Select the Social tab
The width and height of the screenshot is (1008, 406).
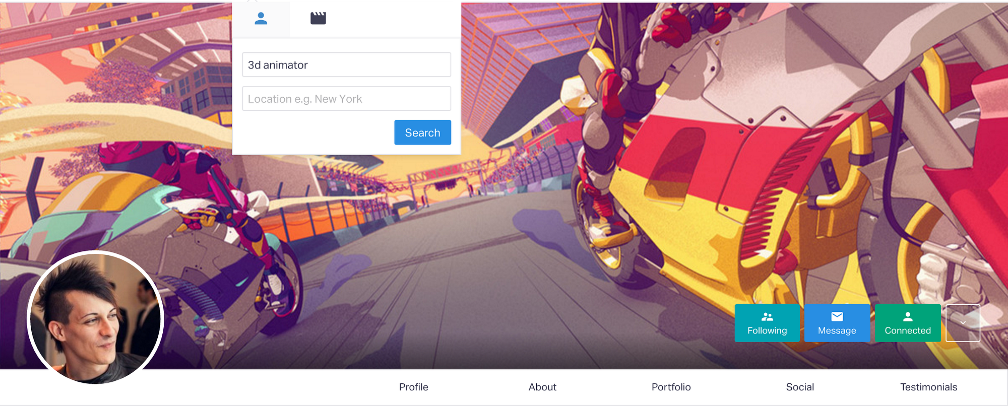(800, 387)
